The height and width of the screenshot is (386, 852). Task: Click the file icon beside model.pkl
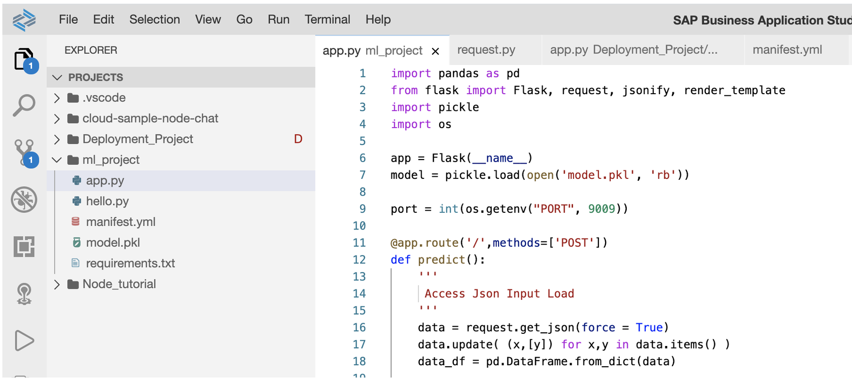[77, 242]
